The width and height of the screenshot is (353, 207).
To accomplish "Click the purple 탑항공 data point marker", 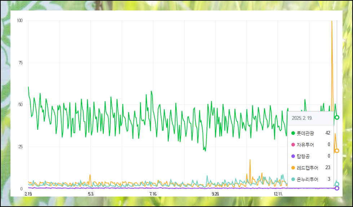I will click(337, 188).
